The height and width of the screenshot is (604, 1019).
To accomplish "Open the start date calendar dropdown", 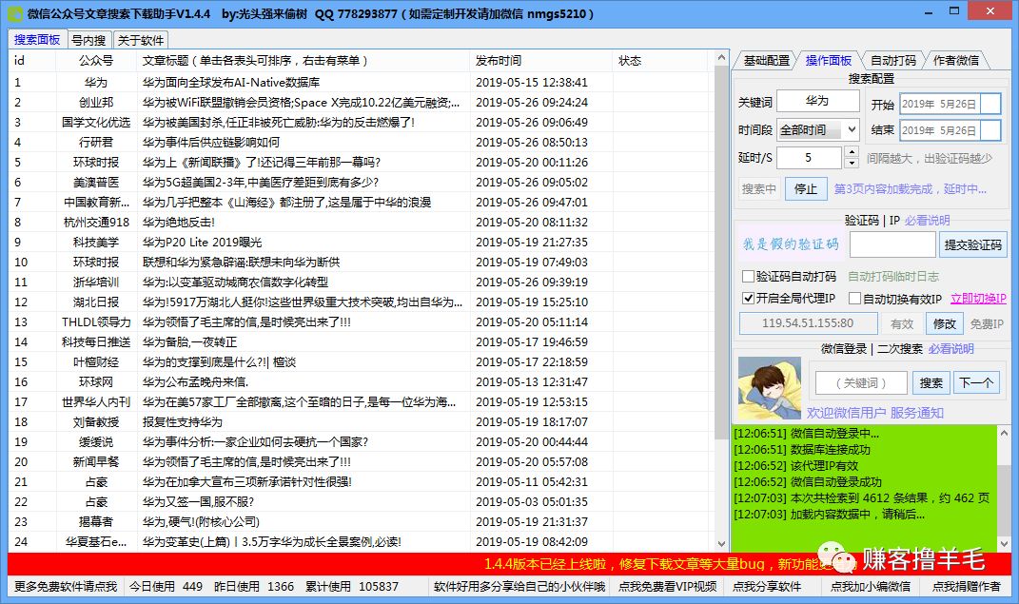I will (x=990, y=104).
